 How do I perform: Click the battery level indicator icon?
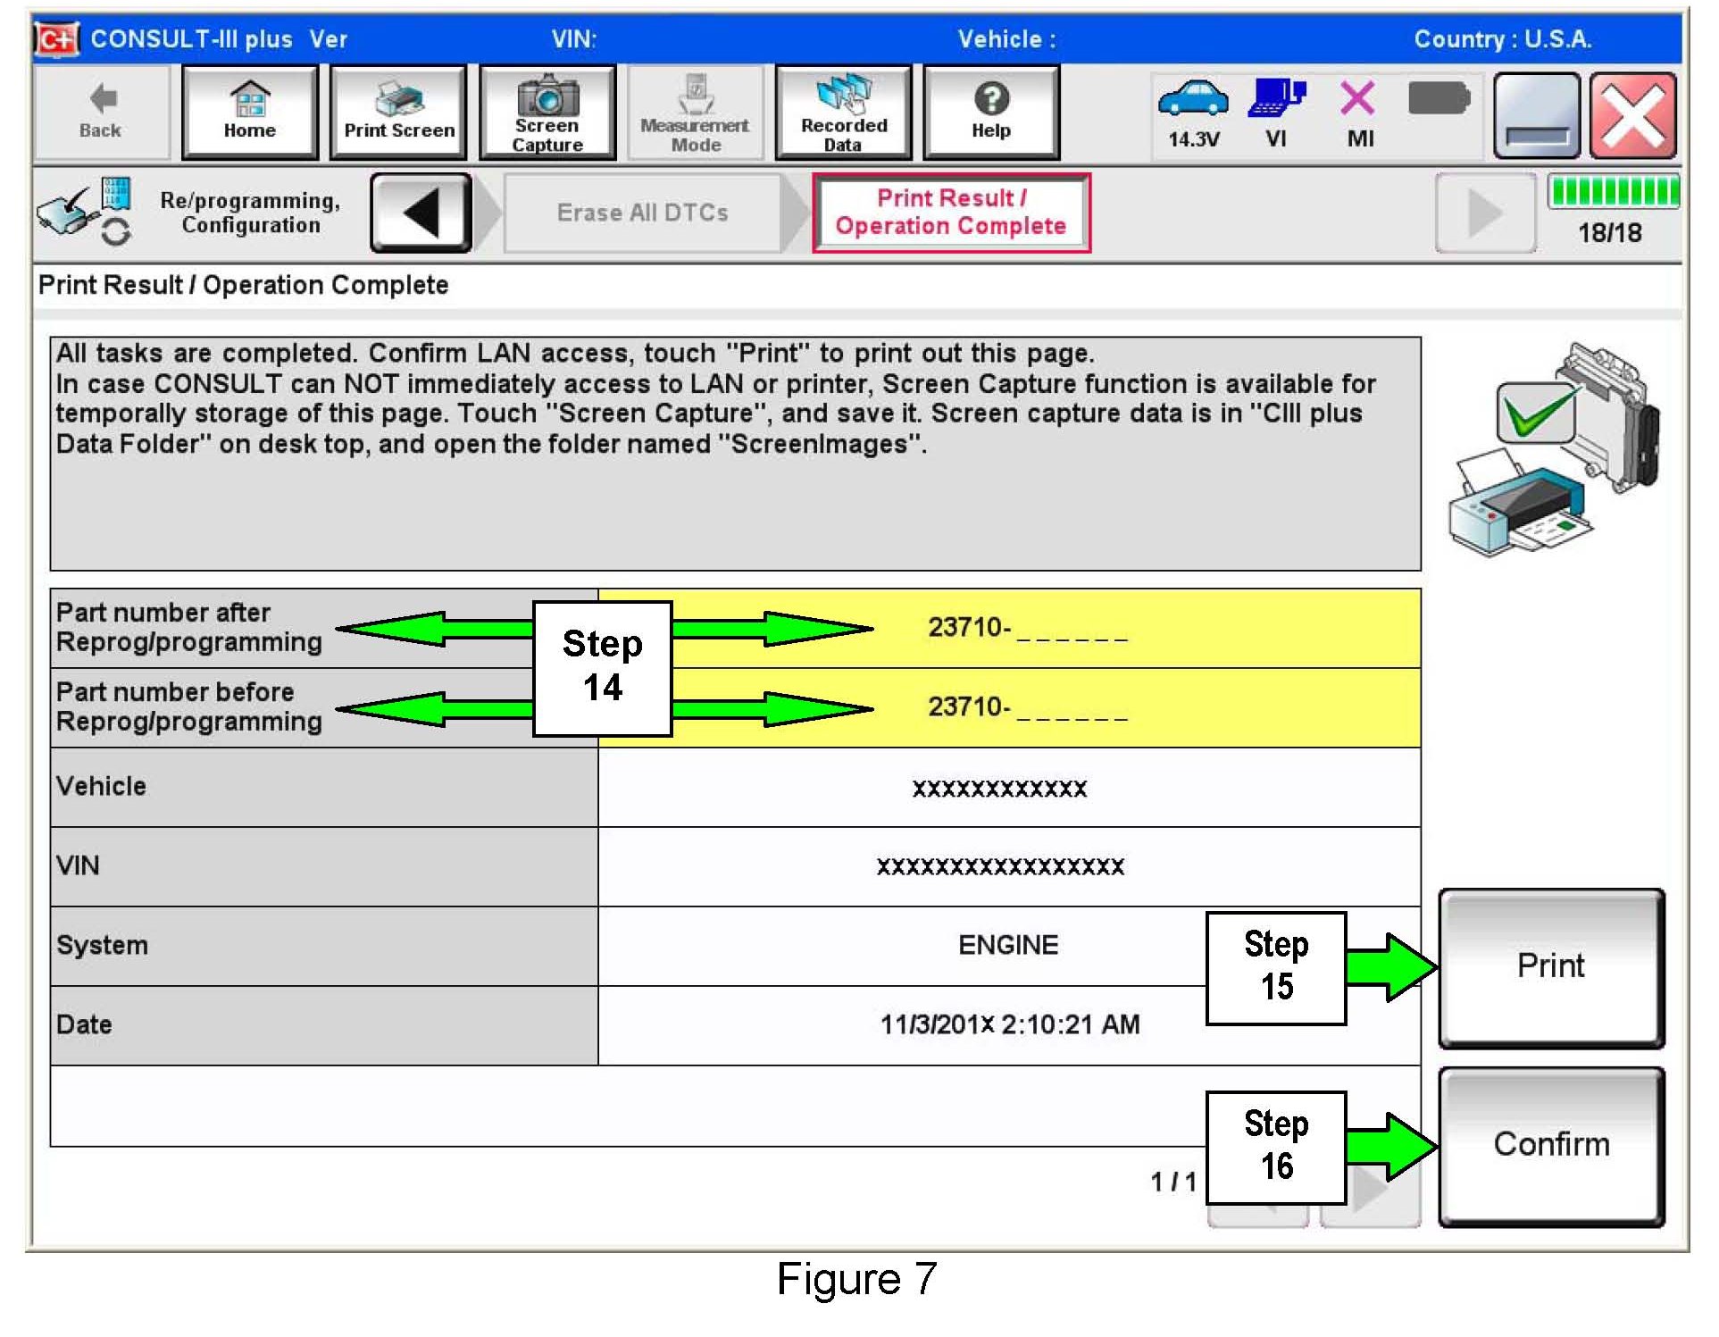tap(1438, 99)
